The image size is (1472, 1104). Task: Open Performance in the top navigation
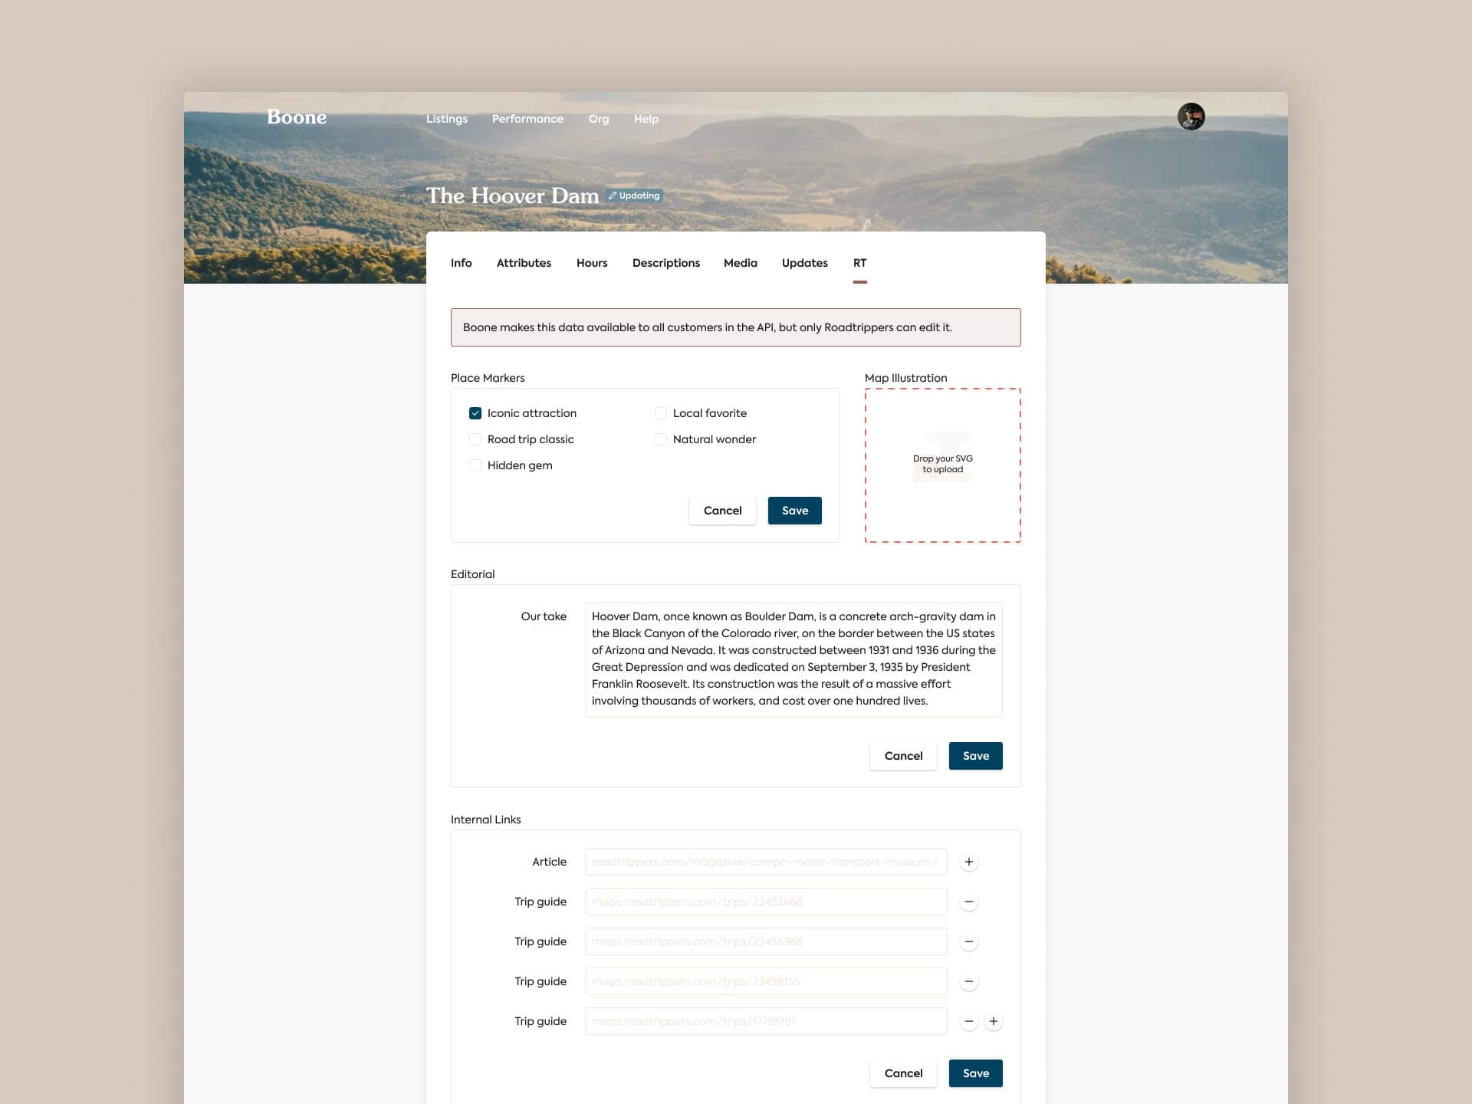(x=527, y=119)
